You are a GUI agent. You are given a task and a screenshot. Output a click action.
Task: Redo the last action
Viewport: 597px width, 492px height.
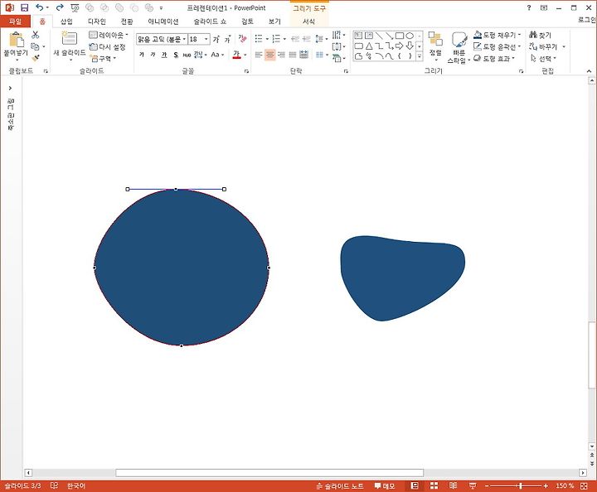coord(60,7)
